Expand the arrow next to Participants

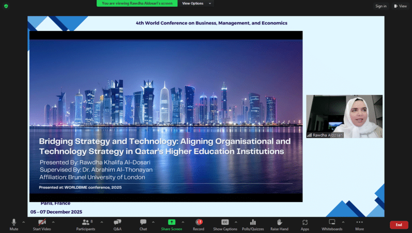point(101,222)
